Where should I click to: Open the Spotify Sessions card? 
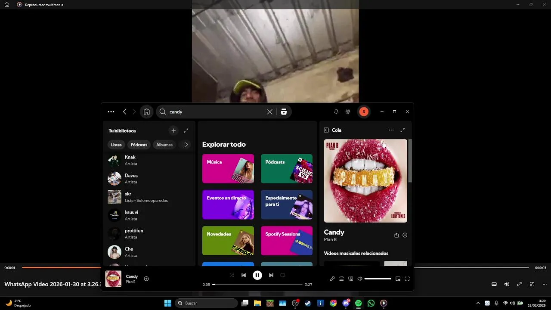[x=287, y=241]
